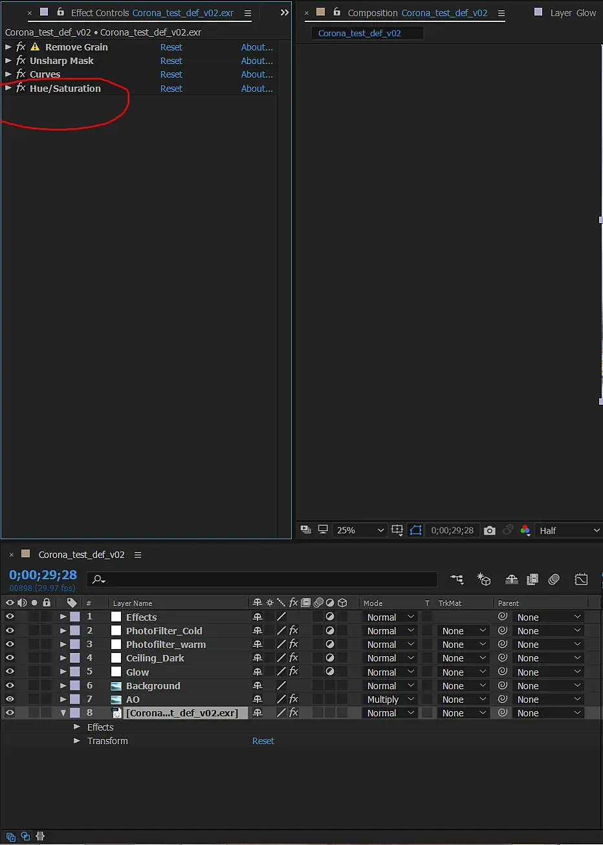Screen dimensions: 603x845
Task: Hide the AO layer
Action: tap(10, 699)
